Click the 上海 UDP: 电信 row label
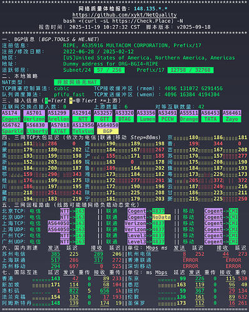249x312 pixels. pos(22,230)
